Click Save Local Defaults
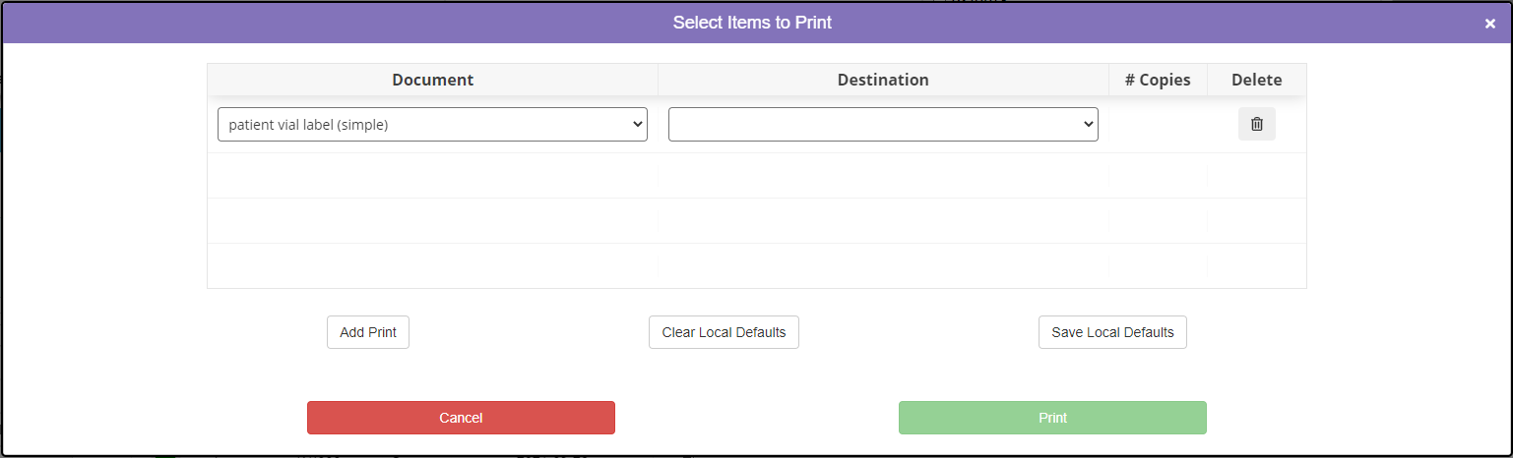The image size is (1513, 458). pos(1112,332)
